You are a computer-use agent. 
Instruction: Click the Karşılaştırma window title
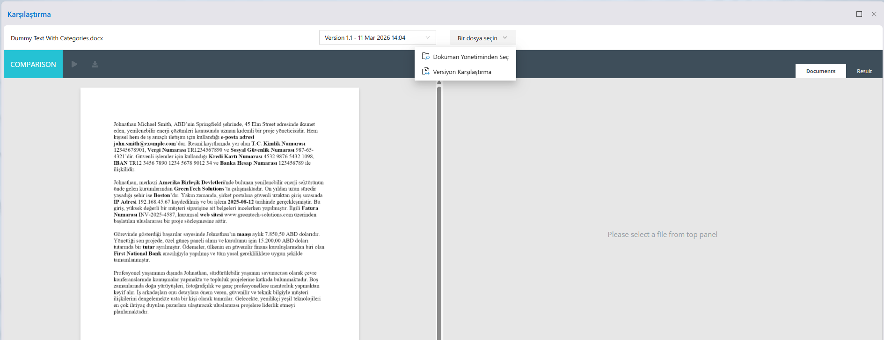click(x=29, y=14)
